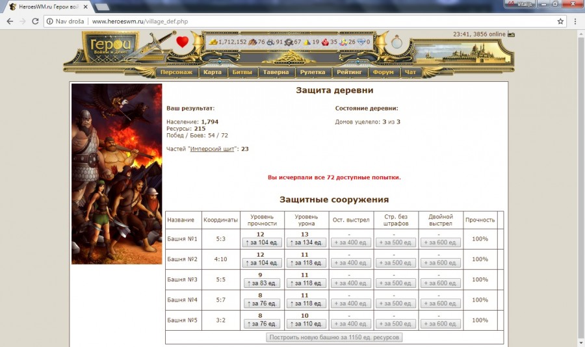Click the sulfur resource icon by 19
Viewport: 585px width, 347px height.
pos(307,42)
